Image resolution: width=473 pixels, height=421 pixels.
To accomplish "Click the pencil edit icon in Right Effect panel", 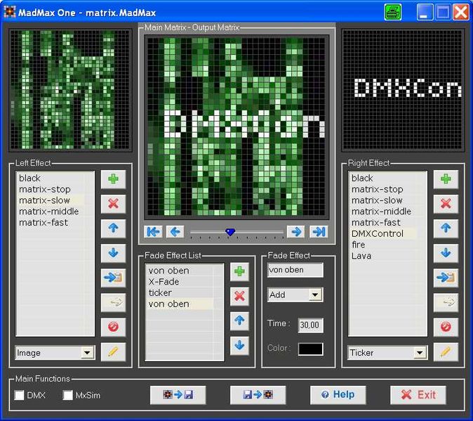I will click(x=446, y=351).
